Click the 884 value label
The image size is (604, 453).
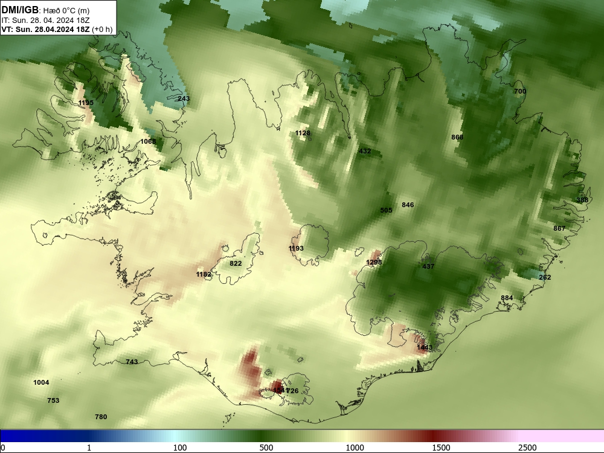pyautogui.click(x=507, y=298)
